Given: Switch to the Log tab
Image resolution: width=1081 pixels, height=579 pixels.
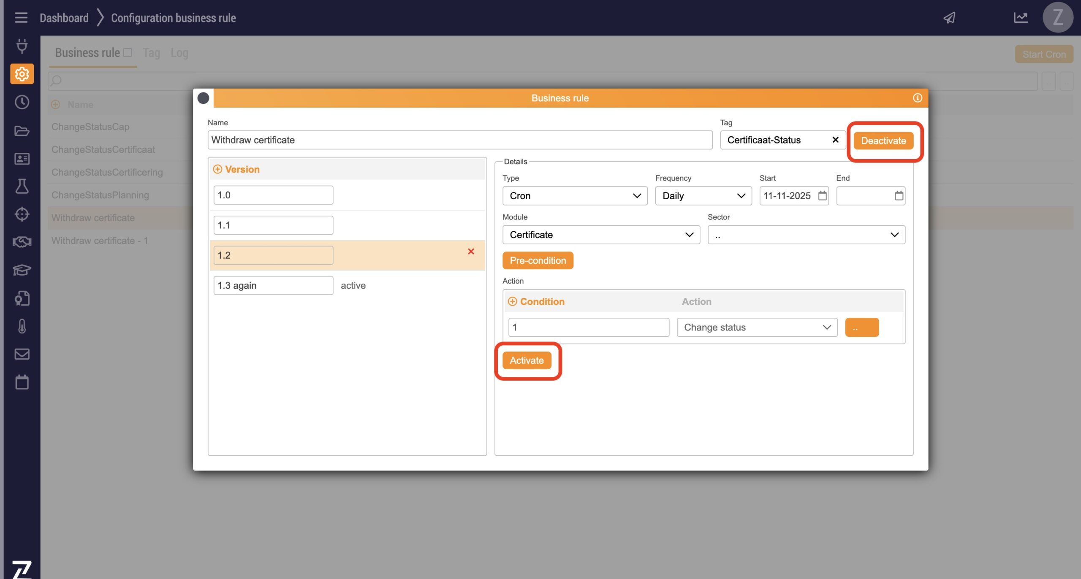Looking at the screenshot, I should coord(179,53).
